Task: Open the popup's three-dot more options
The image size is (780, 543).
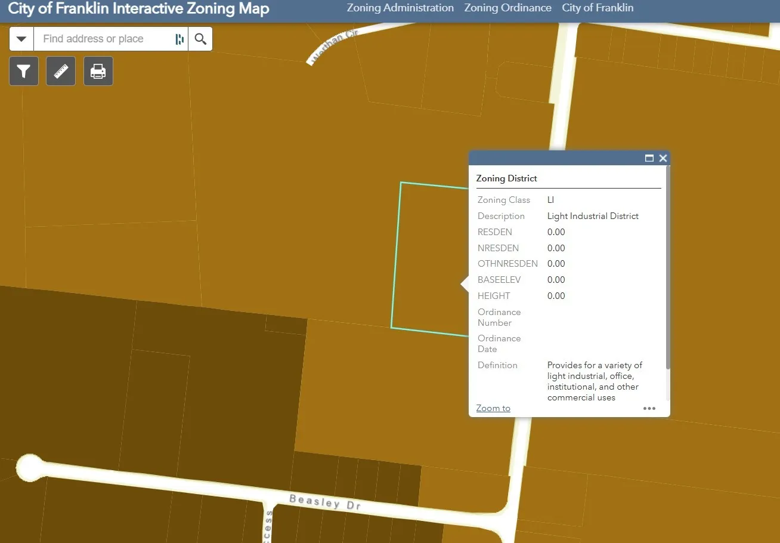Action: click(649, 409)
